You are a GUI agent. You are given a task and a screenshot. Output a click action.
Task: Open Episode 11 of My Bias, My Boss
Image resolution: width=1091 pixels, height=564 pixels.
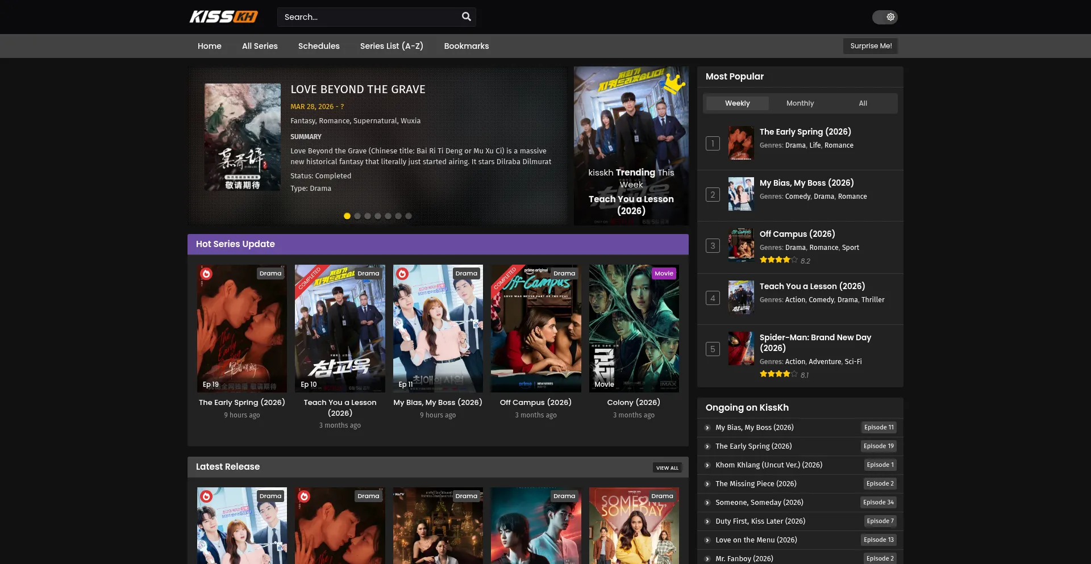[x=878, y=427]
